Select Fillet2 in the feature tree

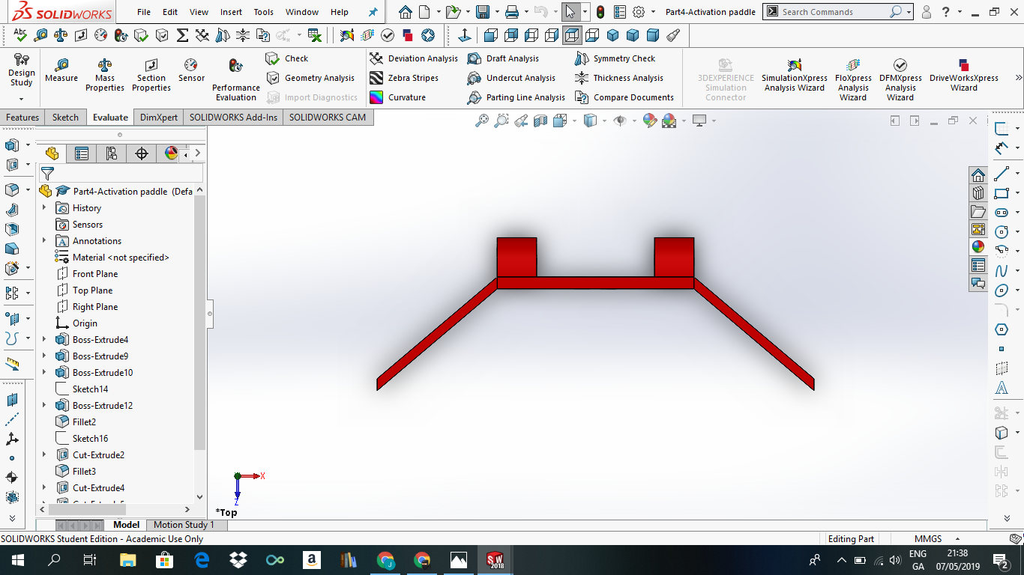point(76,422)
